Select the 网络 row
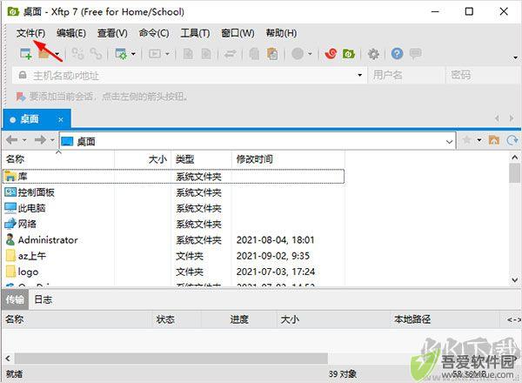The height and width of the screenshot is (383, 522). pos(173,224)
